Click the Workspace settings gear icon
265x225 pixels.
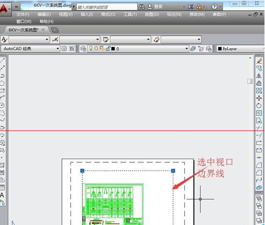pyautogui.click(x=64, y=49)
